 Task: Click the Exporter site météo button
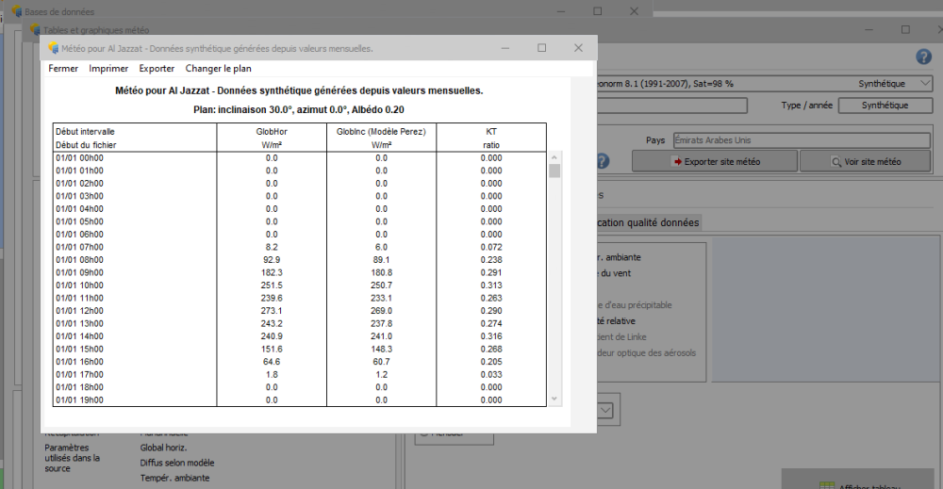point(716,161)
